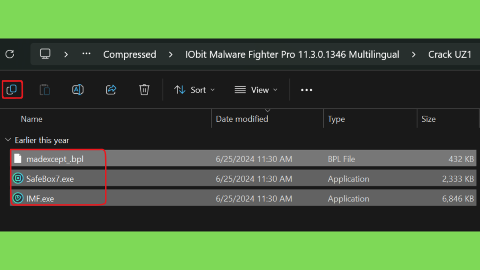
Task: Delete selected files with trash icon
Action: click(x=144, y=90)
